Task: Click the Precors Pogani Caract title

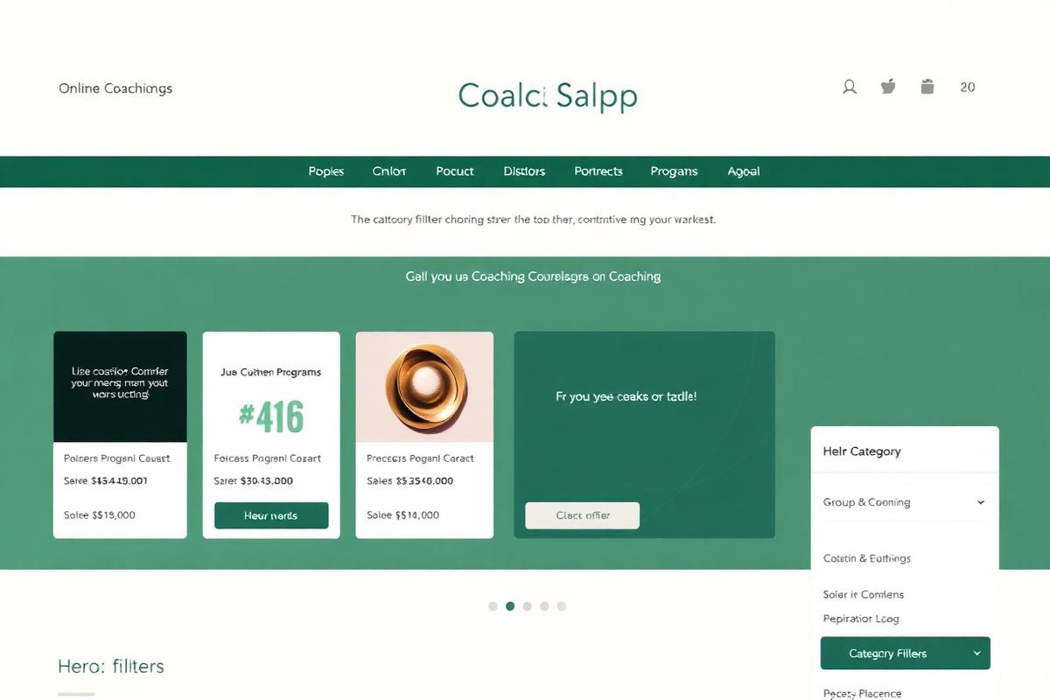Action: 420,458
